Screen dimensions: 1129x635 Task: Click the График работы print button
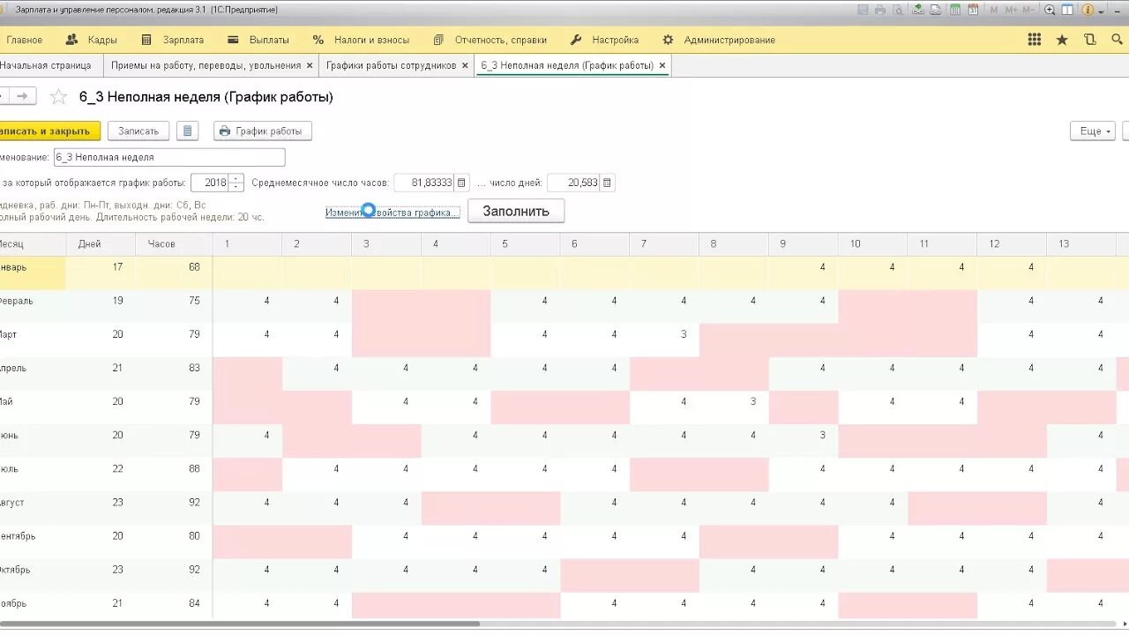pos(263,131)
